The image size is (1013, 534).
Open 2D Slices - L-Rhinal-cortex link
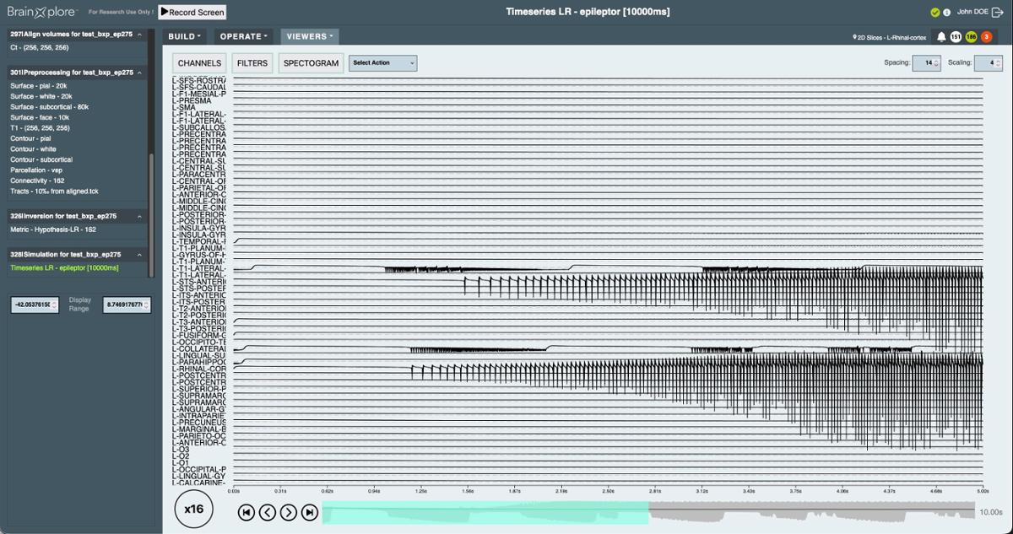pos(891,38)
